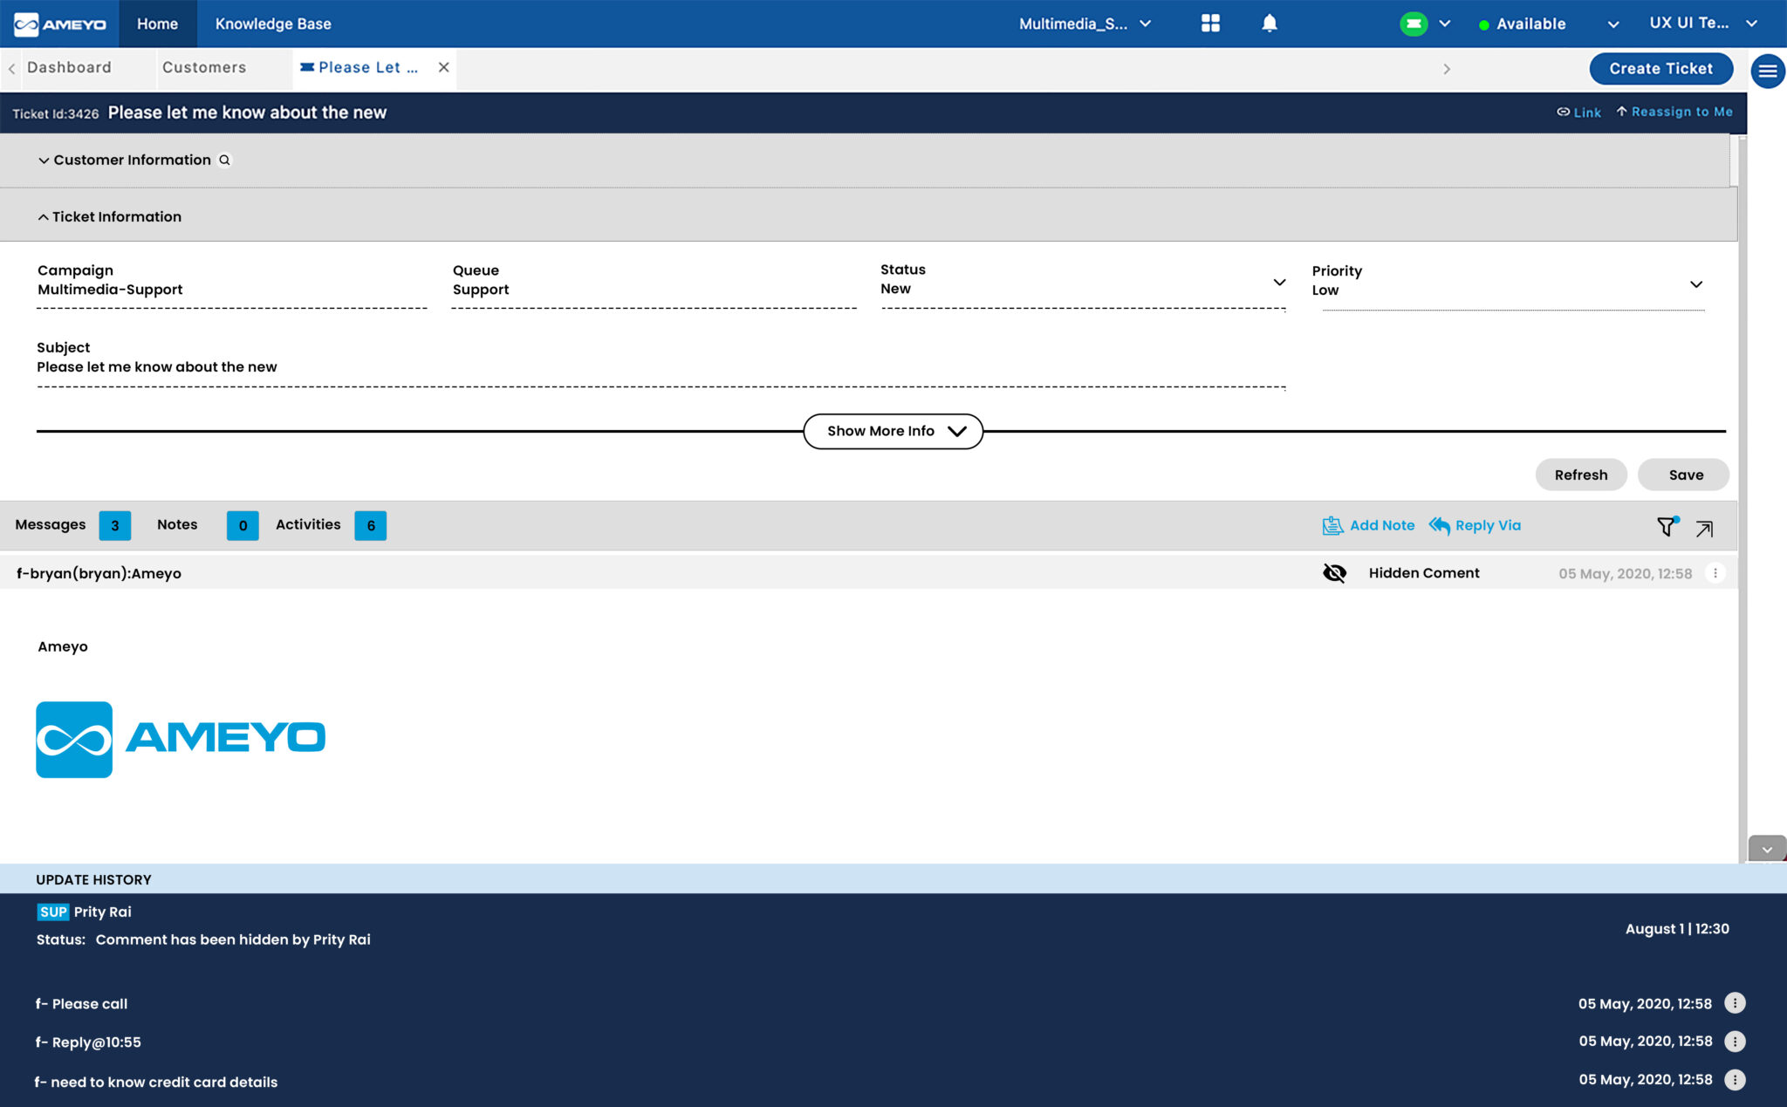The height and width of the screenshot is (1107, 1787).
Task: Click the Add Note icon
Action: pos(1333,525)
